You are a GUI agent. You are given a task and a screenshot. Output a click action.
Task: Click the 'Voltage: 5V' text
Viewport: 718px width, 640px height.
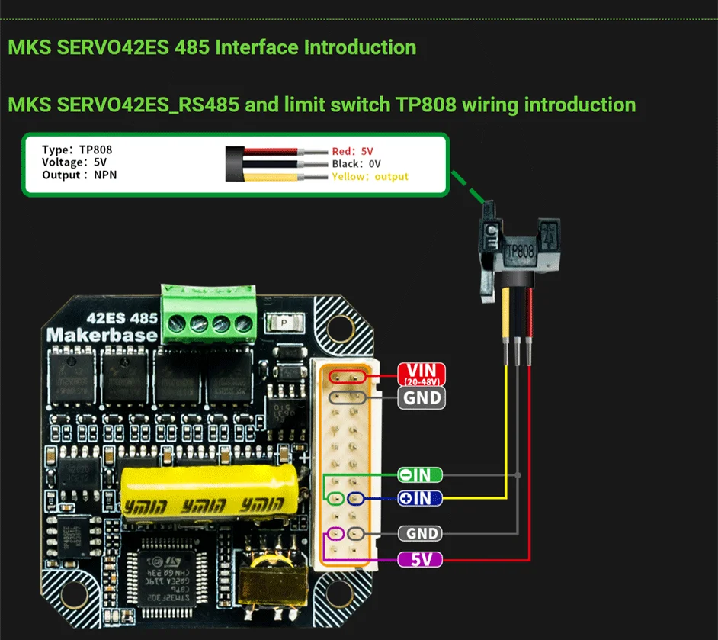click(x=74, y=162)
